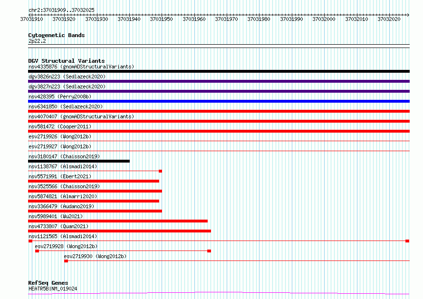This screenshot has width=423, height=299.
Task: Click ruler position 37031910
Action: coord(31,19)
